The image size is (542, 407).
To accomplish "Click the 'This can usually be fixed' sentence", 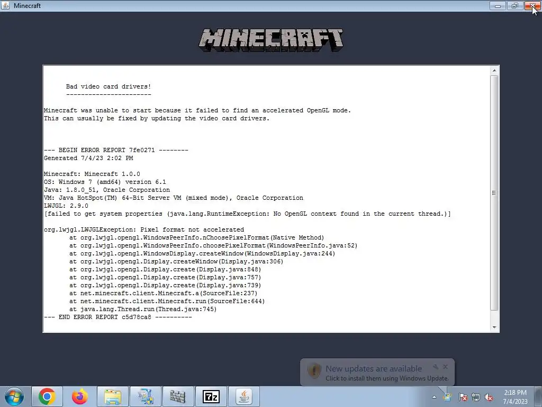I will [x=157, y=118].
